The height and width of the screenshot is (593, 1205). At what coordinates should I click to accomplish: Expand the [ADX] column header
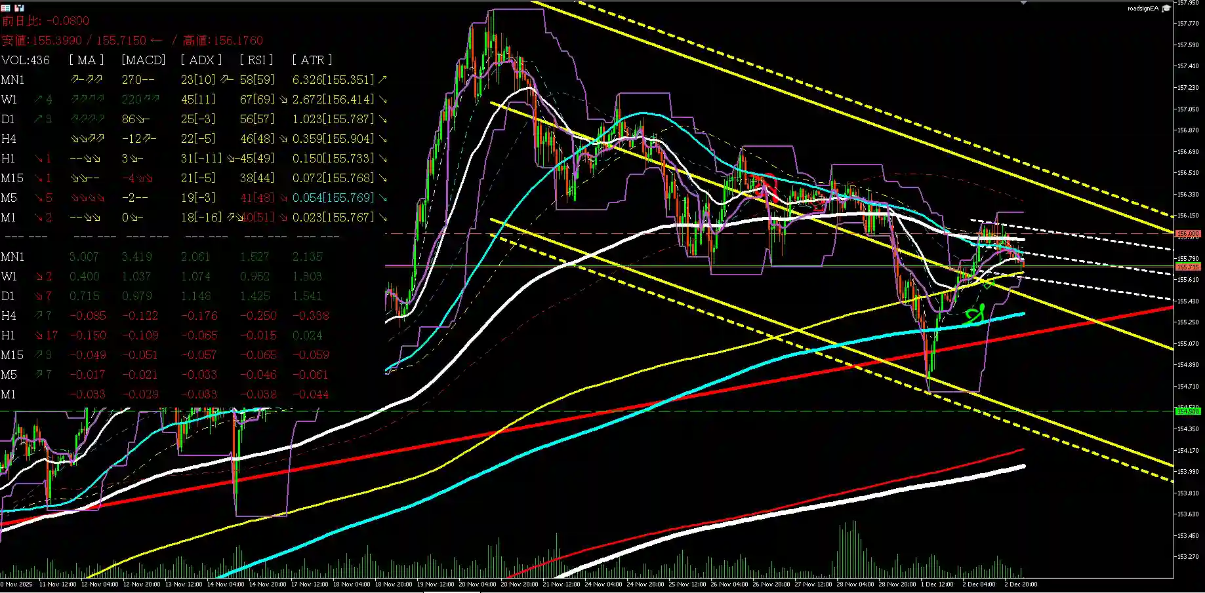click(201, 60)
